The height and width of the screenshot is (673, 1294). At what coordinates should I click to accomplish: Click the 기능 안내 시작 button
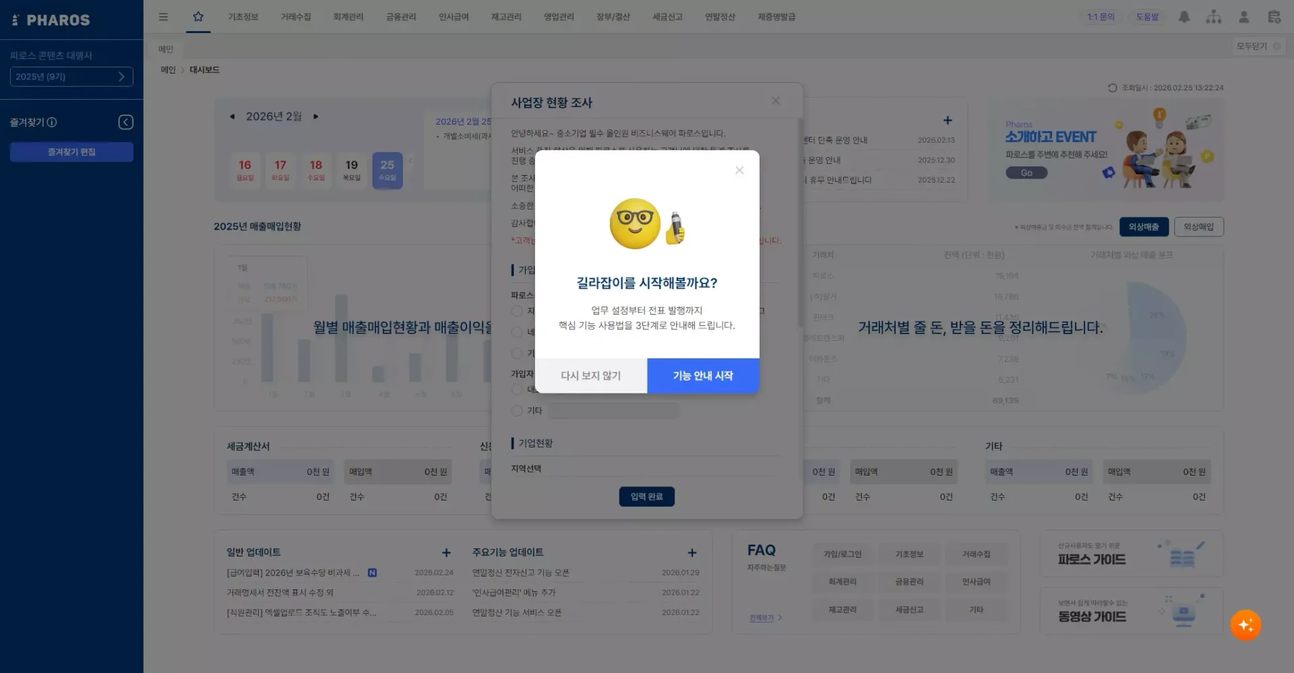702,375
